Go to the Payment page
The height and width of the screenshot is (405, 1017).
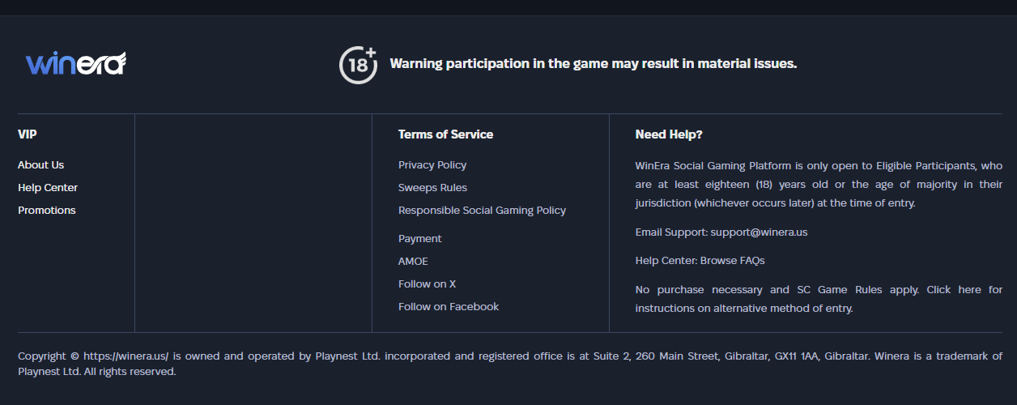(x=420, y=239)
